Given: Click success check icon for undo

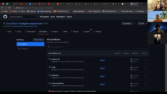Looking at the screenshot, I should pos(50,67).
